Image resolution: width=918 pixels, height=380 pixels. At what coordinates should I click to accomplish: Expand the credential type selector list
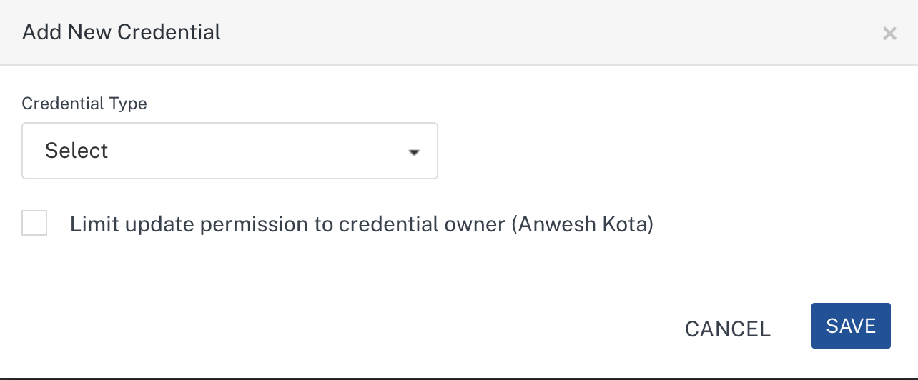pyautogui.click(x=229, y=151)
